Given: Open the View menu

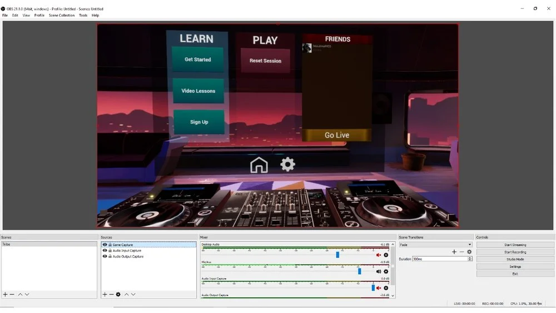Looking at the screenshot, I should click(x=26, y=15).
